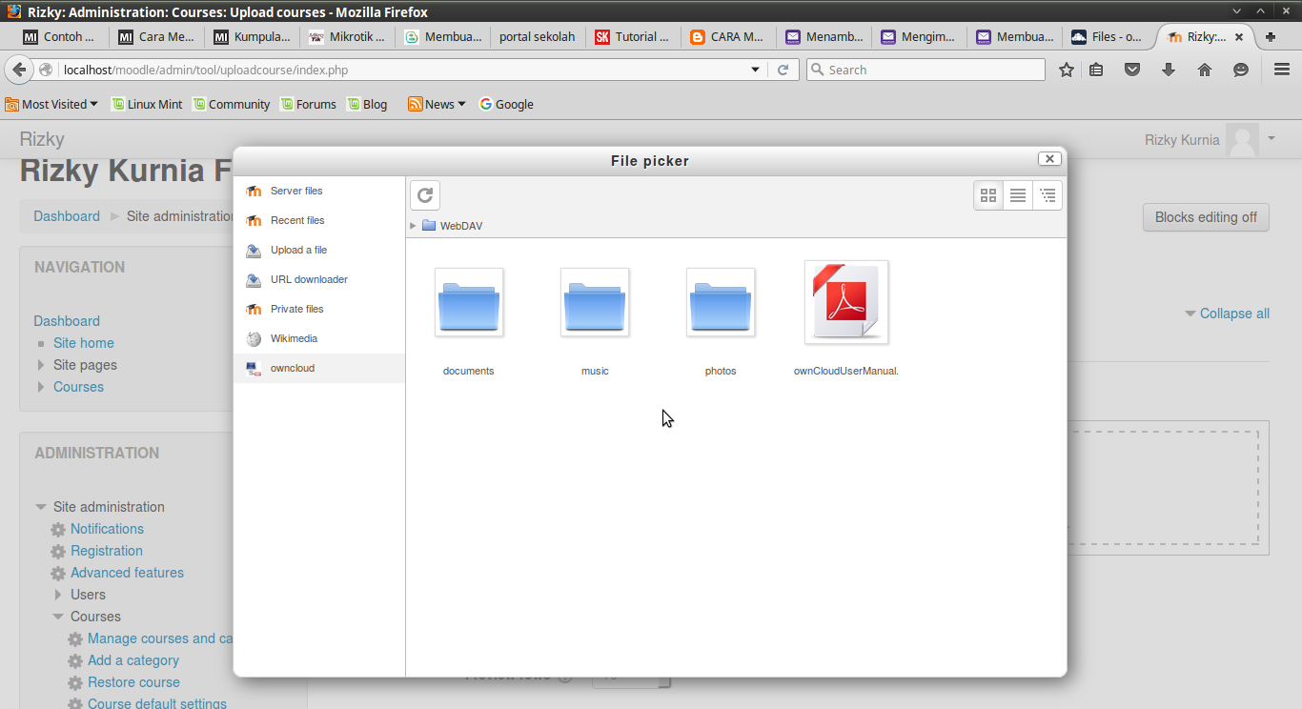The image size is (1302, 709).
Task: Collapse Courses under Site administration
Action: 58,617
